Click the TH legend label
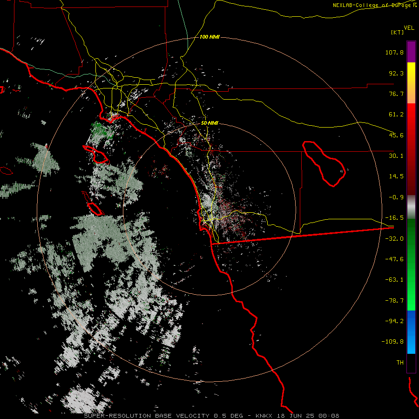 pyautogui.click(x=400, y=363)
